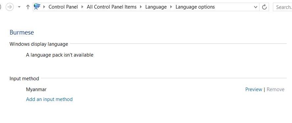The image size is (292, 123).
Task: Click the partially visible Back button
Action: coord(1,7)
